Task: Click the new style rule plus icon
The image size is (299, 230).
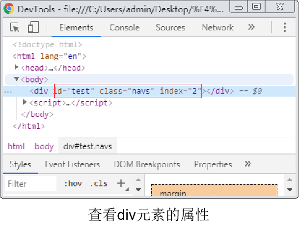Action: [121, 183]
